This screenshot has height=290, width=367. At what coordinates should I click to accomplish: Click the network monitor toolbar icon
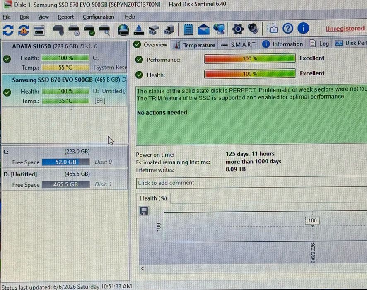click(219, 29)
